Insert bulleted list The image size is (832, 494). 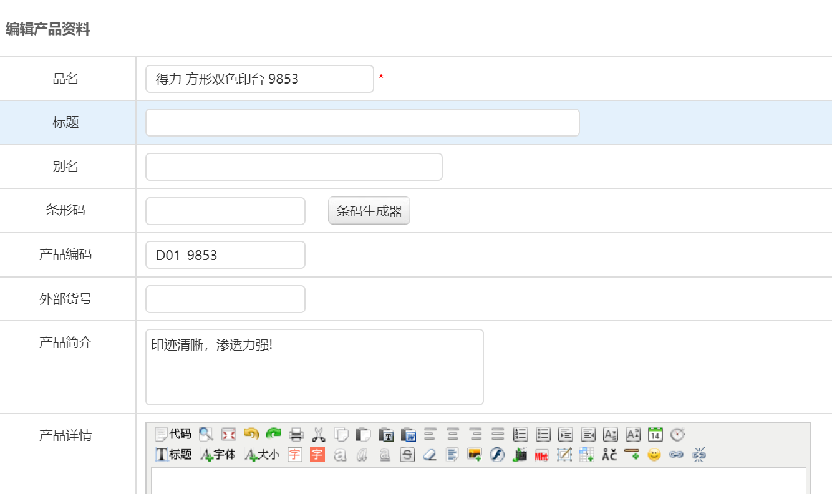pos(543,434)
